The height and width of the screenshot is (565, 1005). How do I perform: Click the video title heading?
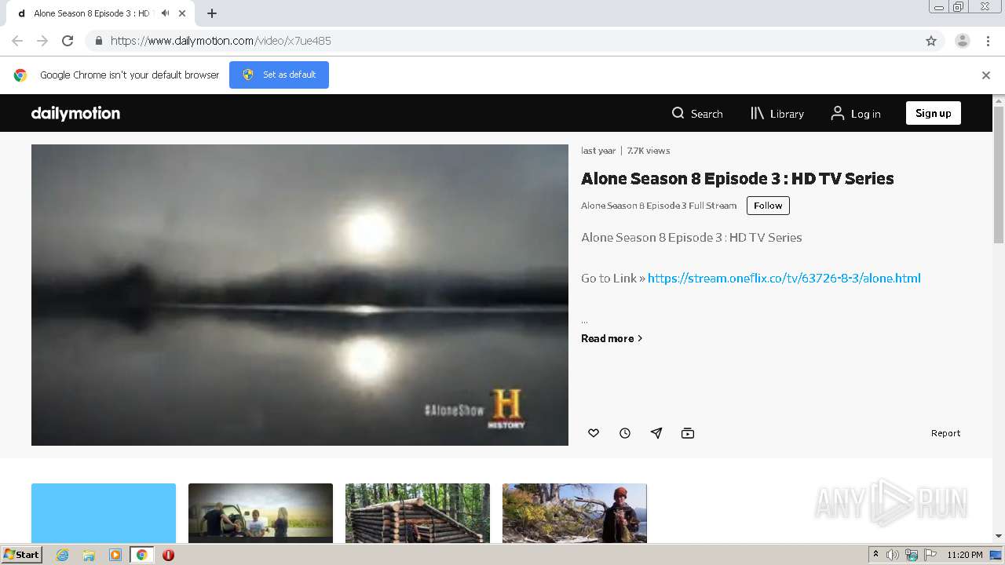coord(737,178)
